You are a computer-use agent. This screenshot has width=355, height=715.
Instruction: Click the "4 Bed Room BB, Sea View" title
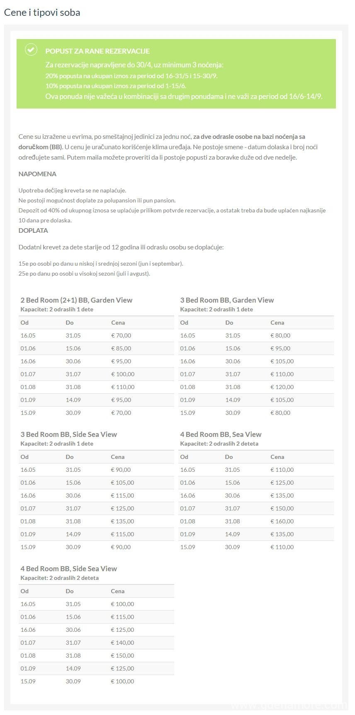coord(221,434)
